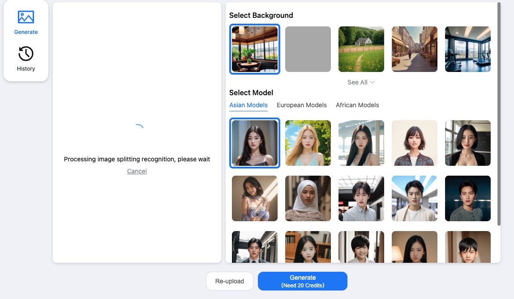Choose the woman in black blazer by chalkboard
This screenshot has height=299, width=514.
[x=468, y=143]
